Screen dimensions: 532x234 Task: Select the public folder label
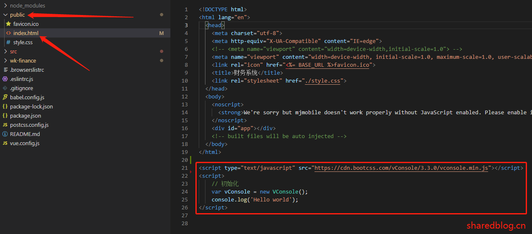18,15
